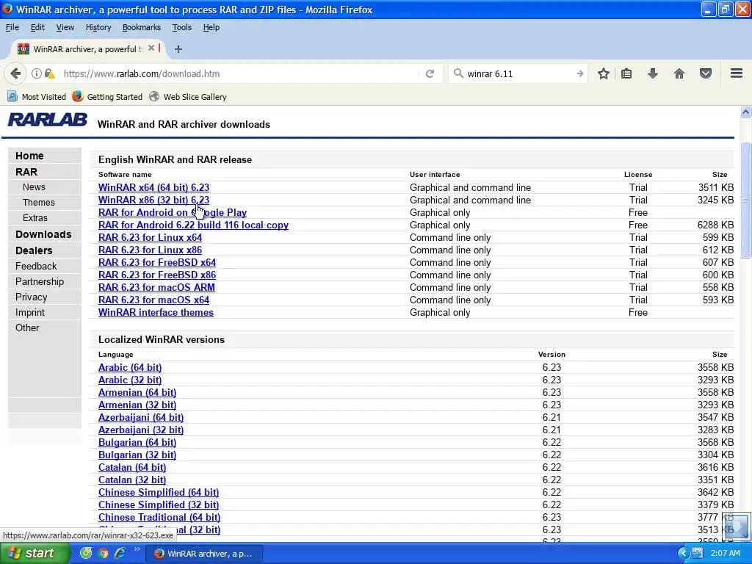
Task: Download RAR 6.23 for macOS x64
Action: tap(153, 300)
